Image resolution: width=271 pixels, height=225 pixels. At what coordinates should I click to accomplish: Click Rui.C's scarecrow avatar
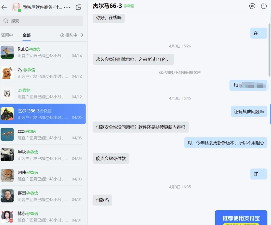(x=7, y=52)
